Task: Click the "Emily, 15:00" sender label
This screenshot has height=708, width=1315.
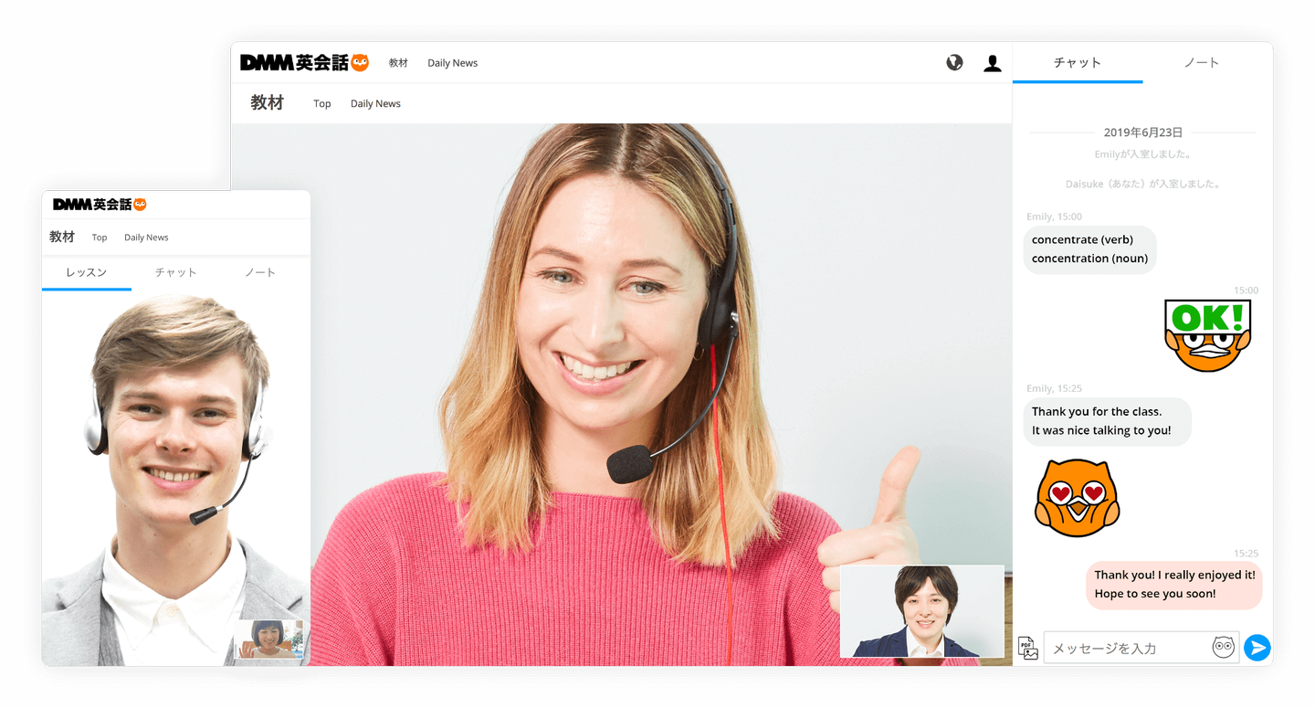Action: coord(1054,217)
